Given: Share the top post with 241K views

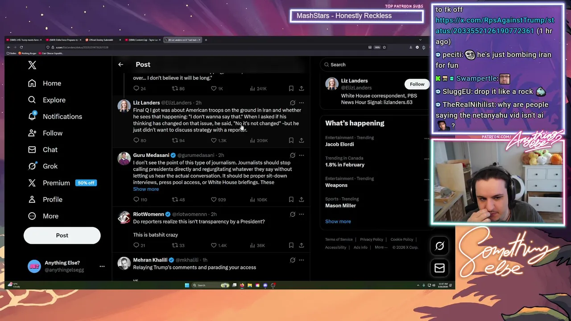Looking at the screenshot, I should pos(302,89).
